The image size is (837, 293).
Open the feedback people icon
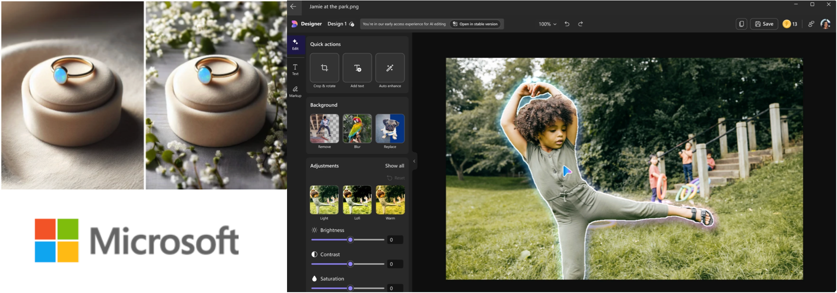[811, 24]
